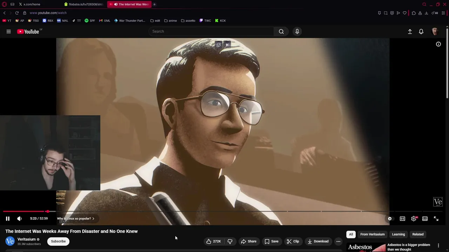The height and width of the screenshot is (252, 449).
Task: Open YouTube notifications bell
Action: 421,31
